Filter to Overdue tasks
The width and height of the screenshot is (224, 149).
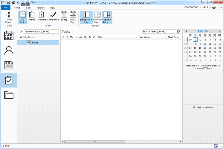pos(41,16)
